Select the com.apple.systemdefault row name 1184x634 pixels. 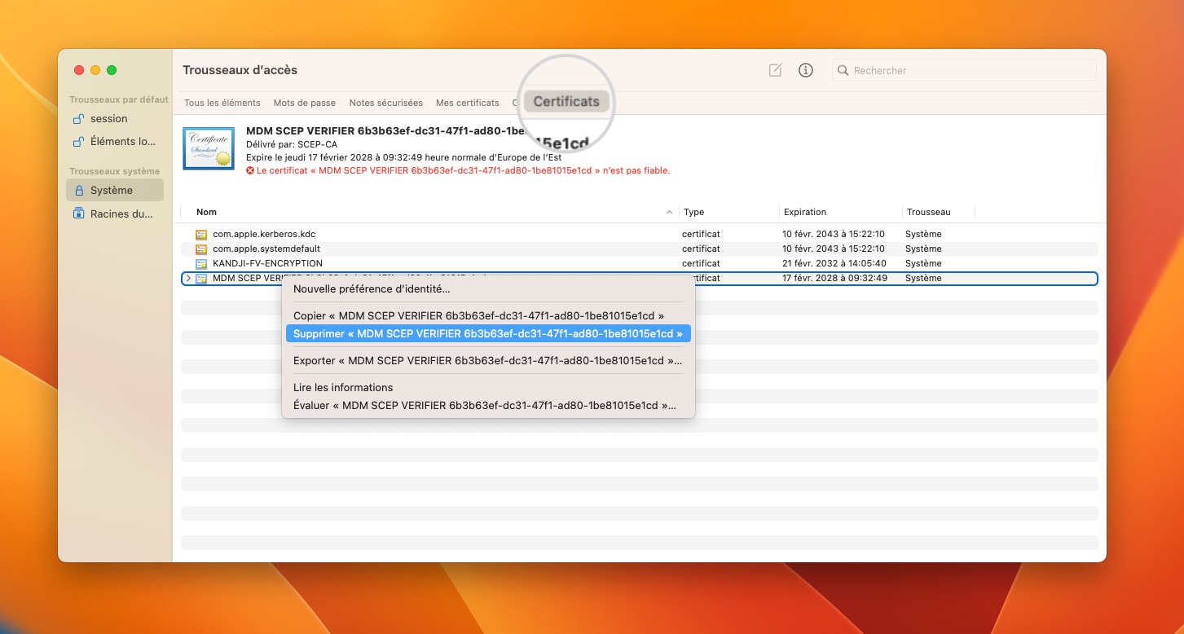tap(266, 249)
